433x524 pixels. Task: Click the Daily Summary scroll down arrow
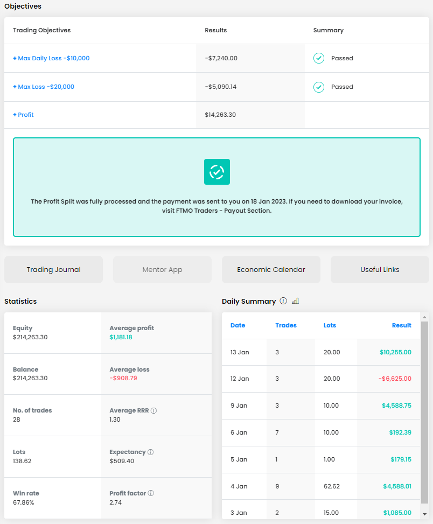click(x=425, y=514)
